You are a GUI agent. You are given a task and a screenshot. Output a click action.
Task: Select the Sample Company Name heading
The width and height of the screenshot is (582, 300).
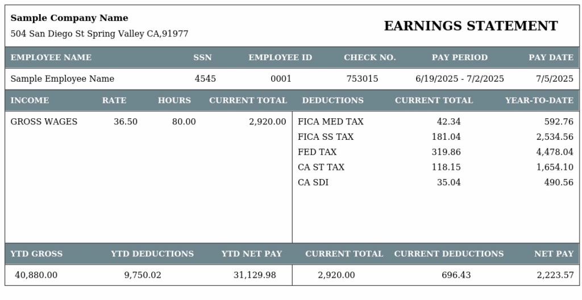coord(69,18)
